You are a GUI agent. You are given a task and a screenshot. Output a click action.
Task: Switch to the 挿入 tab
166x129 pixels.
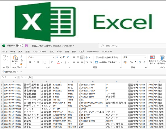(x=20, y=52)
